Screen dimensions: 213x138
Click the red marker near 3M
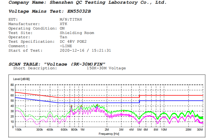click(x=124, y=111)
